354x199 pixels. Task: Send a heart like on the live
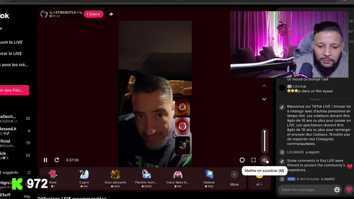[x=349, y=190]
